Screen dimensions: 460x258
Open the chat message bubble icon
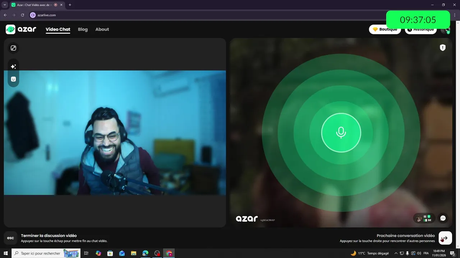[x=443, y=218]
